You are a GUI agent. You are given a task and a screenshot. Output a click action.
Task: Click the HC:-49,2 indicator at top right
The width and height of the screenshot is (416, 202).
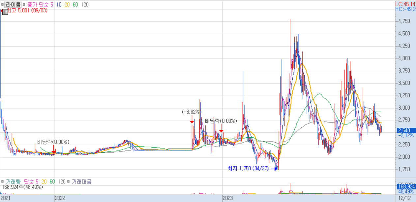pyautogui.click(x=406, y=9)
